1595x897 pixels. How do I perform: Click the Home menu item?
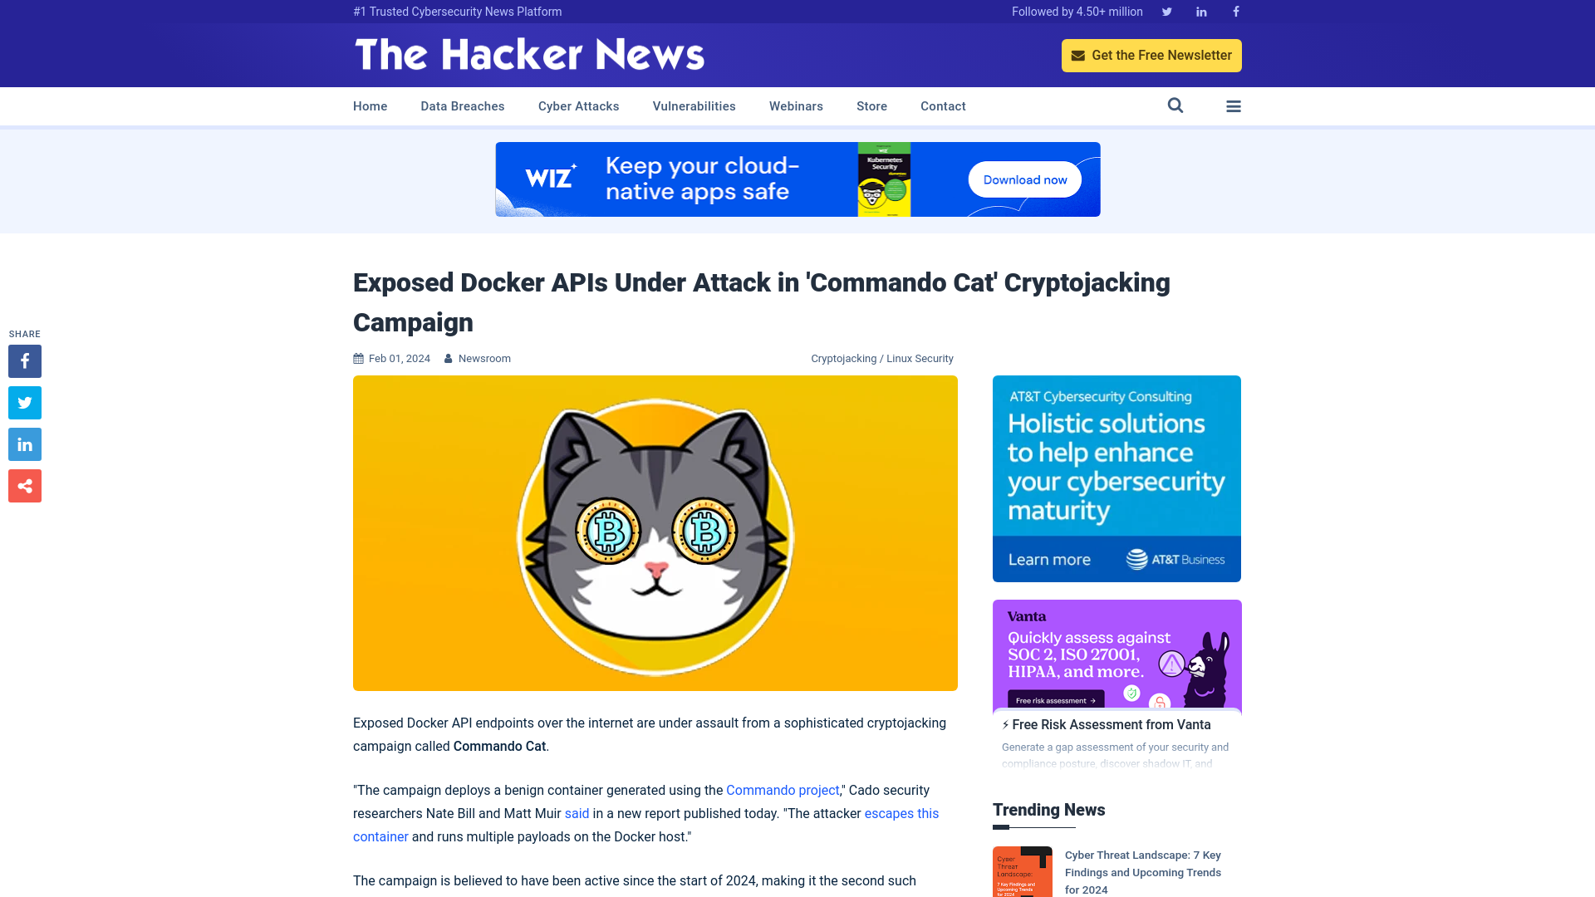[x=369, y=106]
